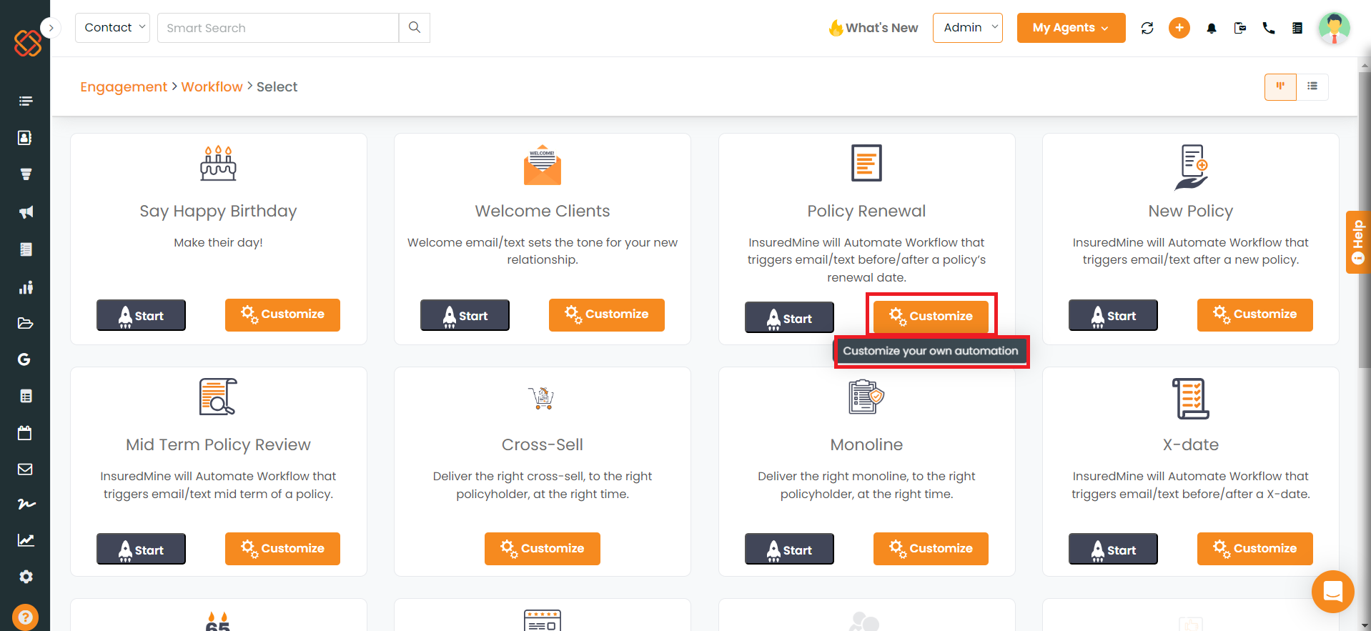
Task: Start the Policy Renewal workflow
Action: coord(789,317)
